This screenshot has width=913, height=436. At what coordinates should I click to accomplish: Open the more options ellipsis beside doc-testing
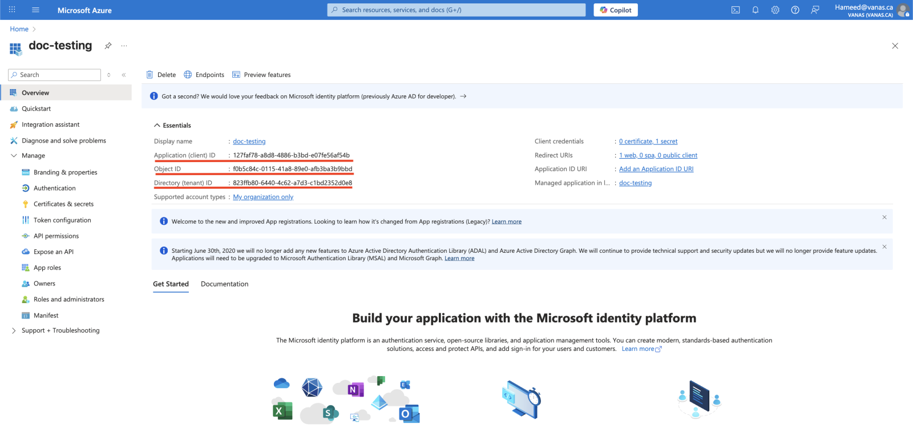(124, 46)
